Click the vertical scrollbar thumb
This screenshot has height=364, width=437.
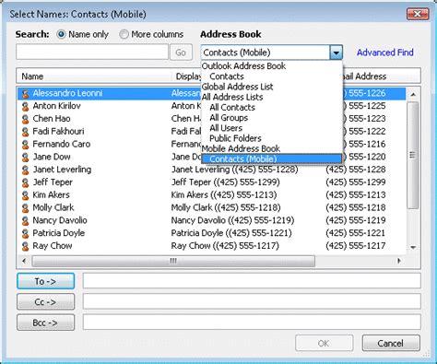(x=413, y=155)
